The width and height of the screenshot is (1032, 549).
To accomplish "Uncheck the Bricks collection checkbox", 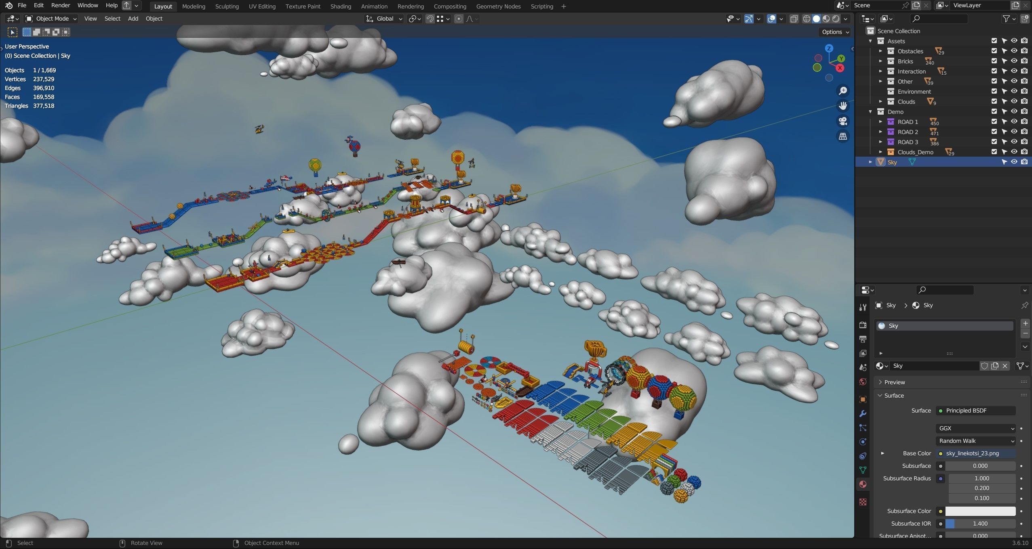I will pyautogui.click(x=994, y=61).
